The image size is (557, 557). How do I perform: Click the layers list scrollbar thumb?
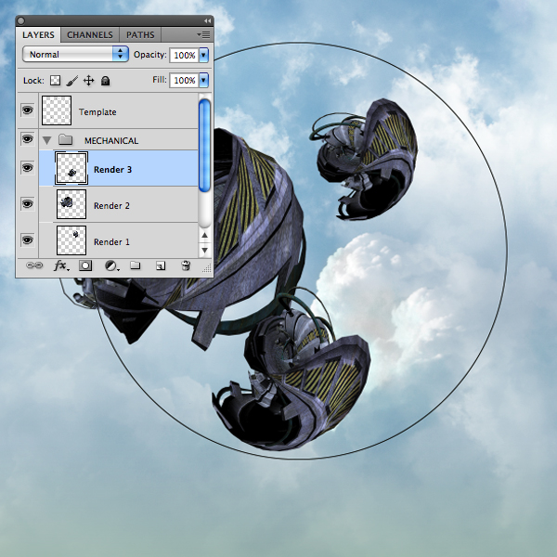click(204, 146)
